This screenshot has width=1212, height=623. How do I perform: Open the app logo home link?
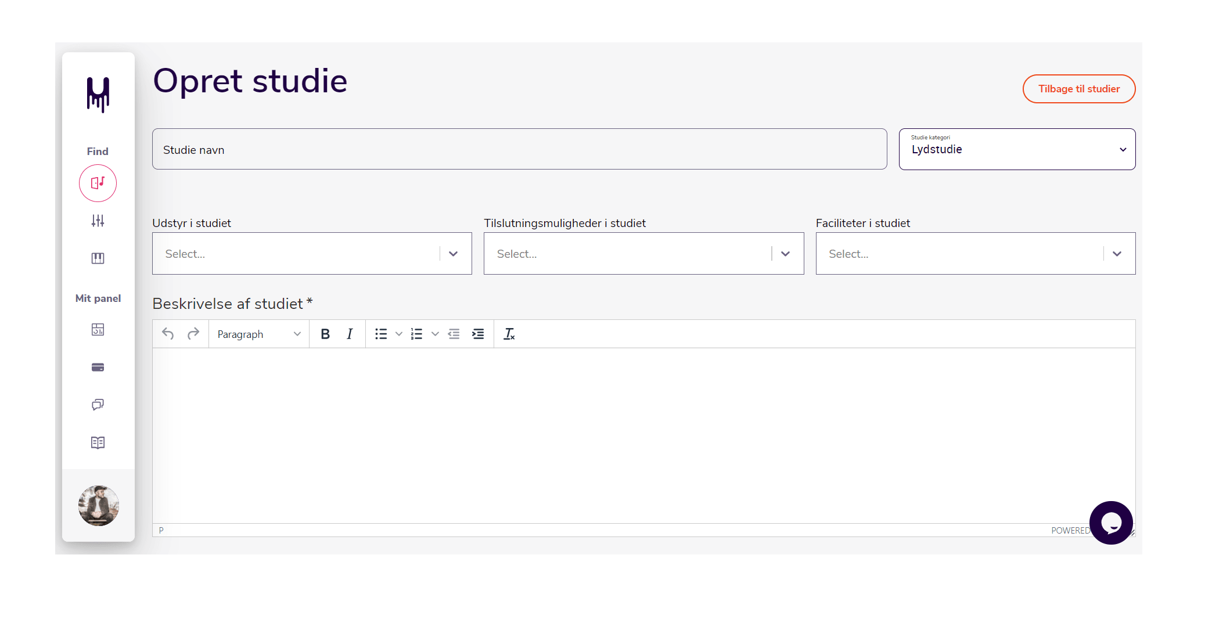point(98,95)
